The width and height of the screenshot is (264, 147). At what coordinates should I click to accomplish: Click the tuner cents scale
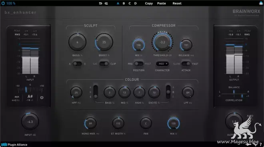coord(30,89)
